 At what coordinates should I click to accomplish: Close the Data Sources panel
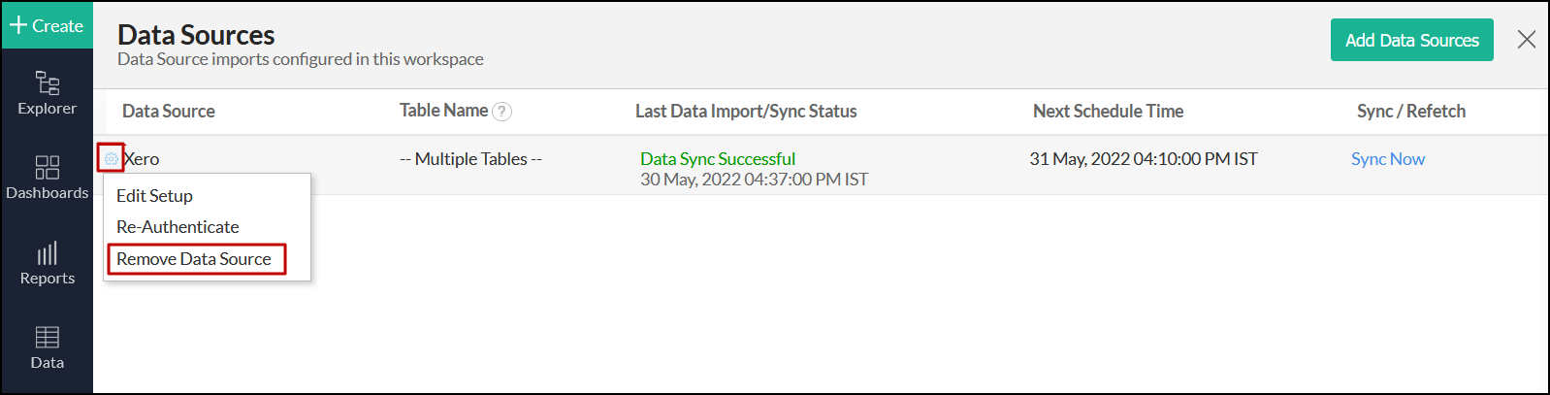tap(1526, 40)
